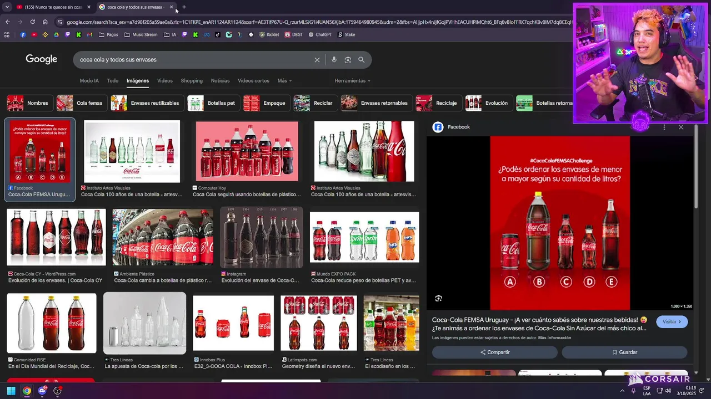Open the DBGT bookmark
Image resolution: width=711 pixels, height=399 pixels.
pyautogui.click(x=294, y=34)
